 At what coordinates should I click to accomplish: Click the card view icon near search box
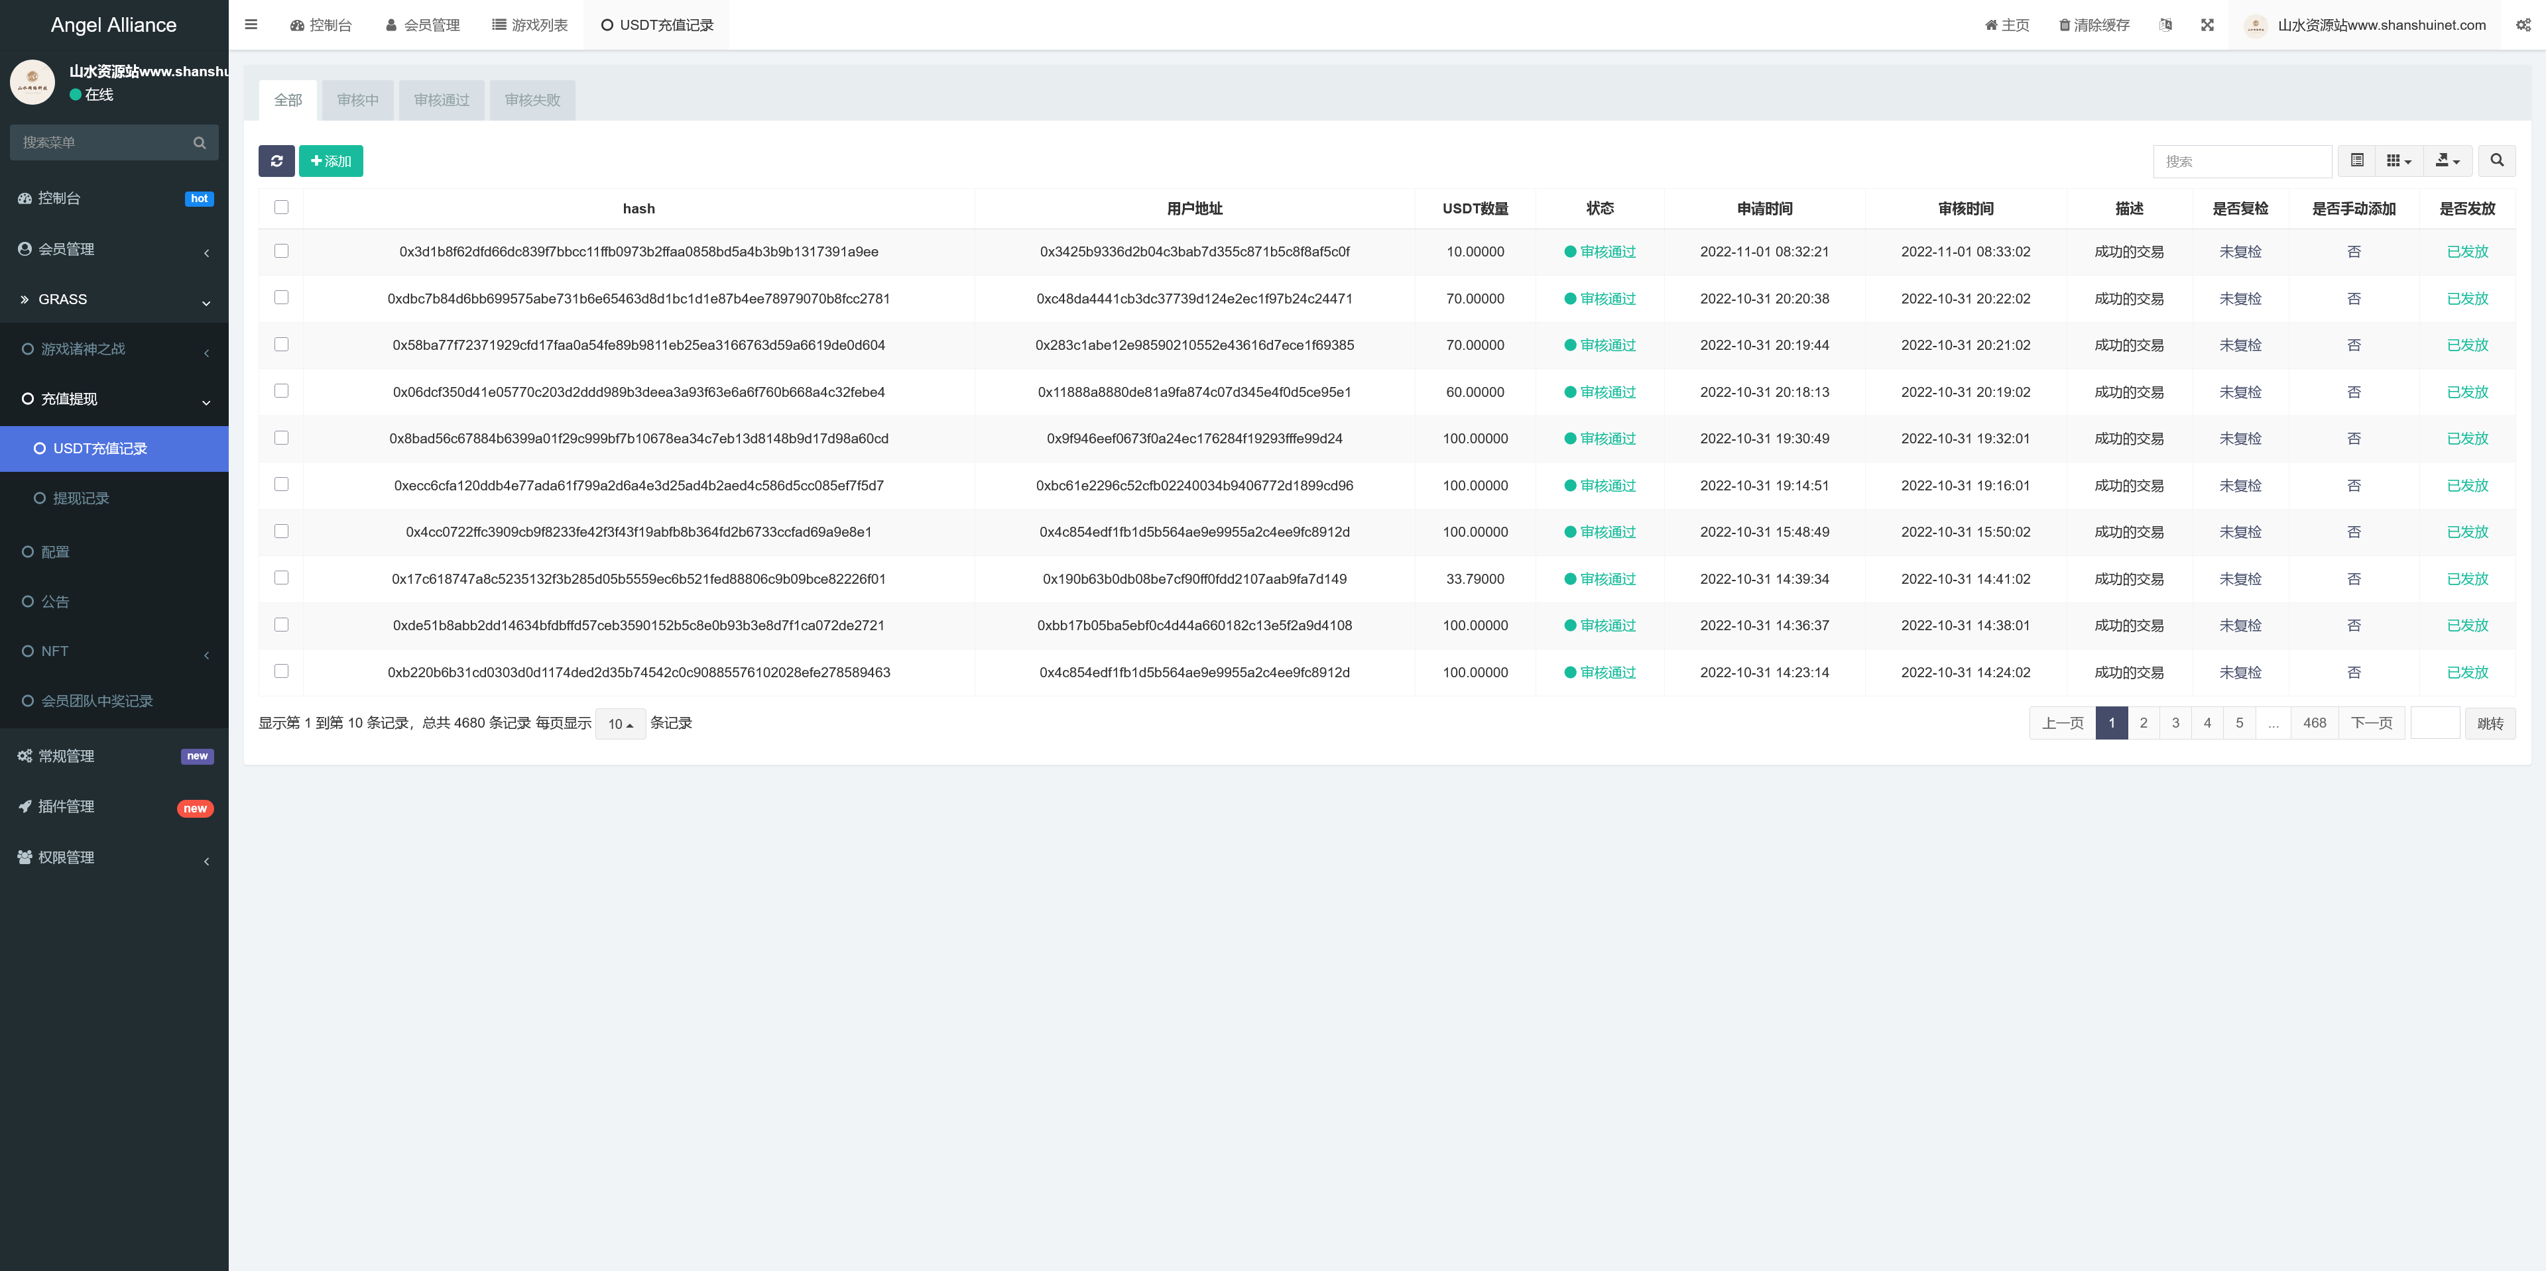point(2358,160)
